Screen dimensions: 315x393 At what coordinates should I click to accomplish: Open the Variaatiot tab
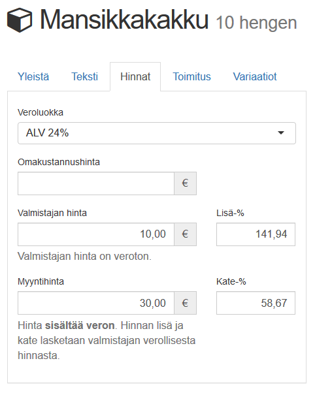click(x=255, y=76)
